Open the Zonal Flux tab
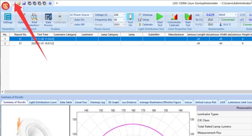 [x=81, y=102]
